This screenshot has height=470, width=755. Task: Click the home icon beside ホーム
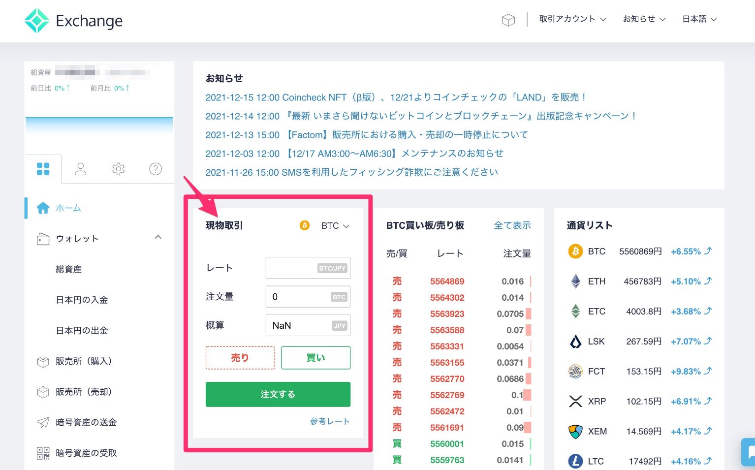[x=43, y=208]
